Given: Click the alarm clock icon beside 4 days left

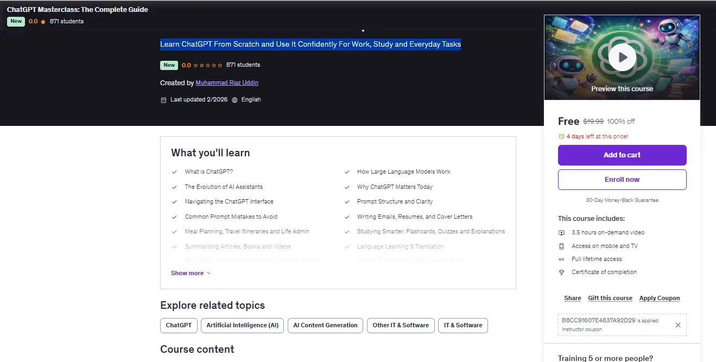Looking at the screenshot, I should (x=561, y=137).
